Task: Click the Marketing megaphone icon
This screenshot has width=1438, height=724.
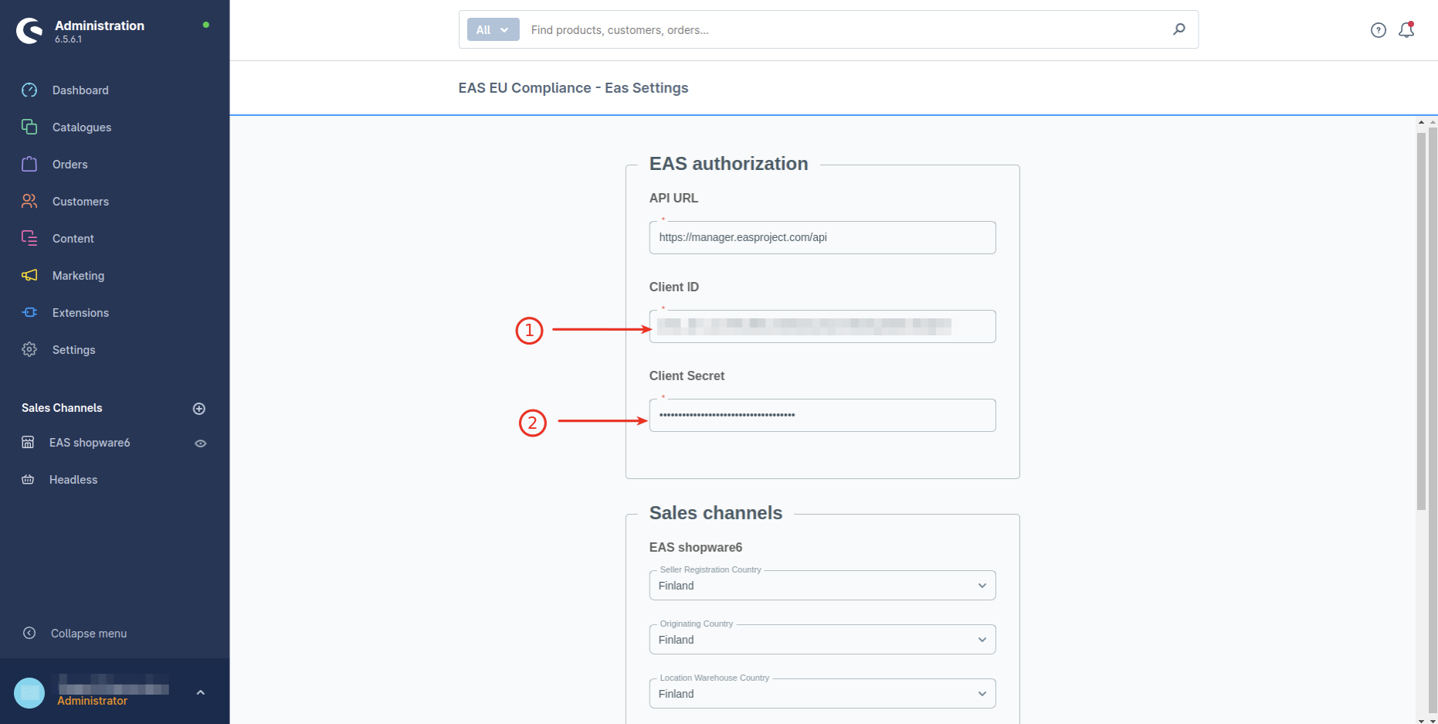Action: 29,276
